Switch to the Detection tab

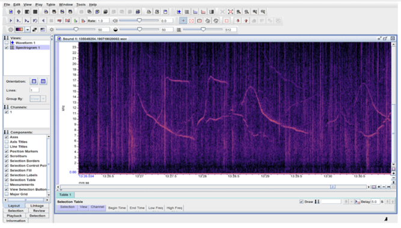pos(37,216)
